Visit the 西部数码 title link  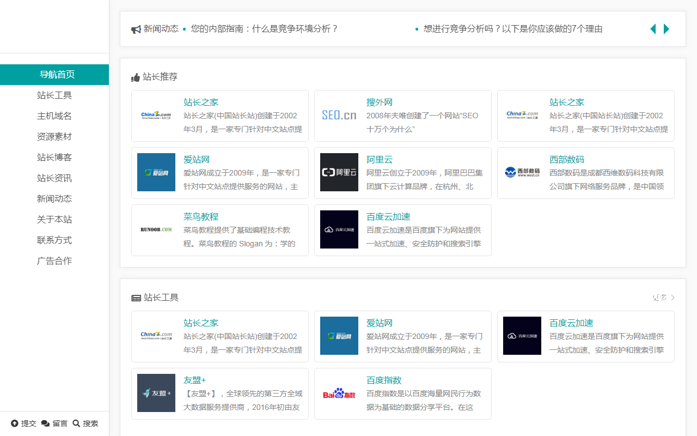(567, 160)
